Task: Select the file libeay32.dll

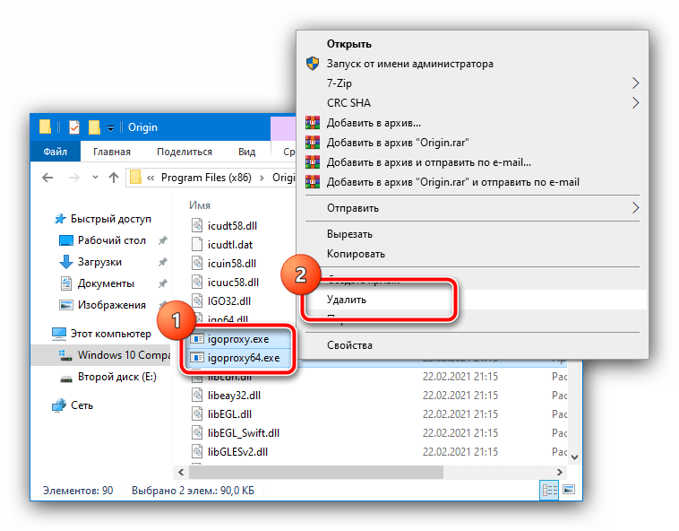Action: [x=234, y=396]
